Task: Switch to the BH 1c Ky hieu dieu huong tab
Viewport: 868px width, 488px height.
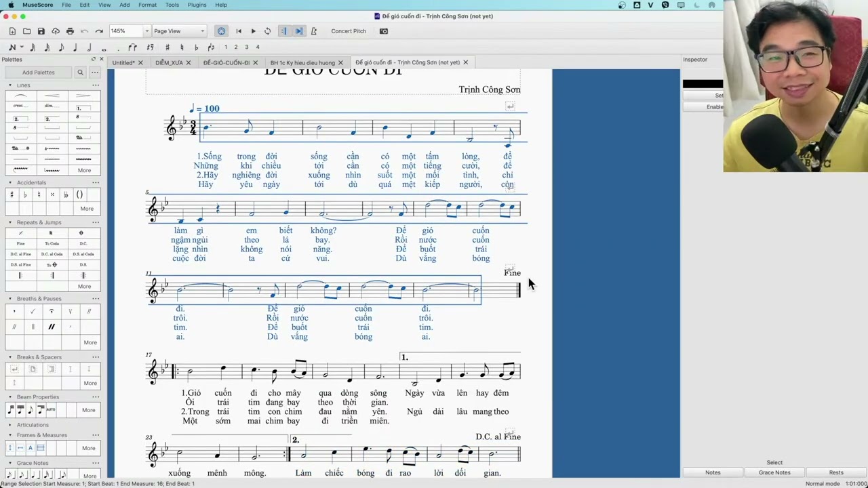Action: tap(302, 62)
